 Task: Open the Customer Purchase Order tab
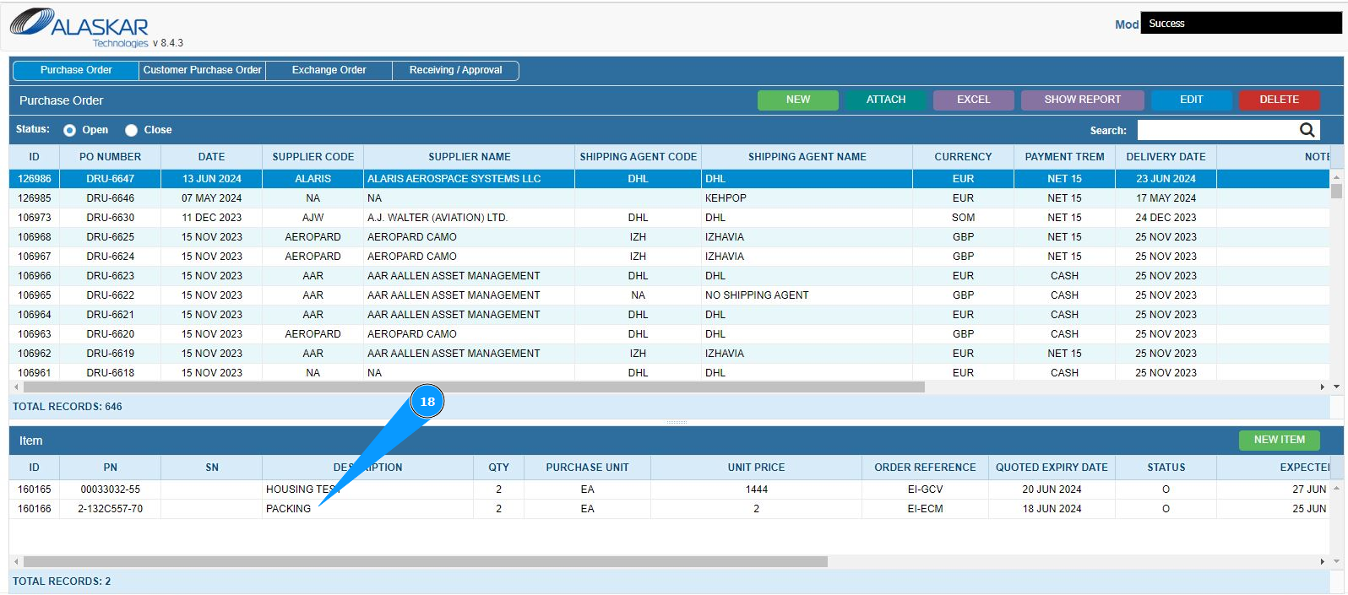tap(202, 70)
